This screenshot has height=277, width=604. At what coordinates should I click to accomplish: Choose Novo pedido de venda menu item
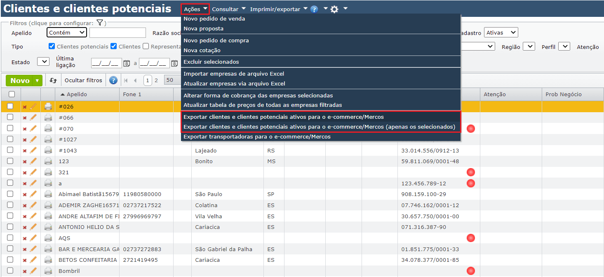tap(214, 19)
